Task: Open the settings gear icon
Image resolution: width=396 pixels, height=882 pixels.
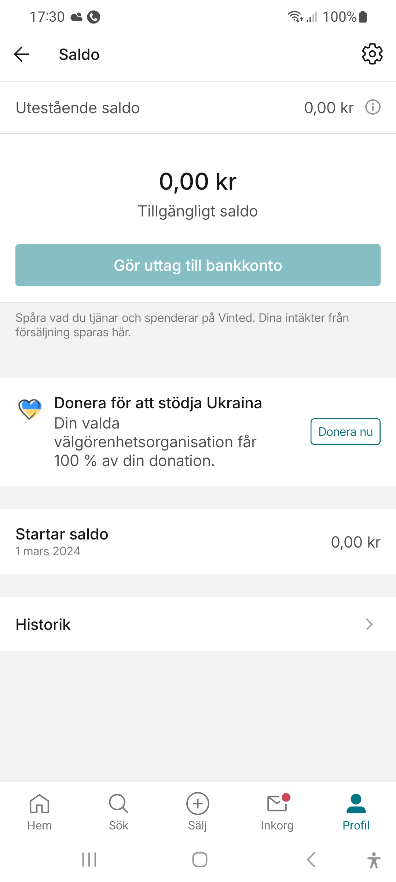Action: (372, 54)
